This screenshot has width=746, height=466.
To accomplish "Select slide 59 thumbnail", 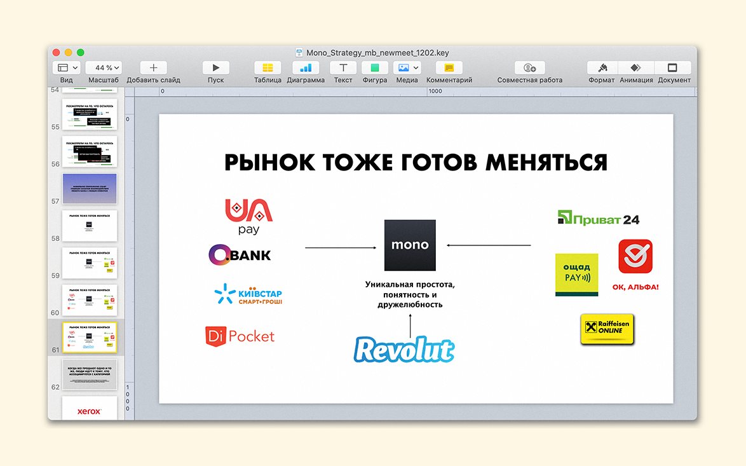I will (90, 263).
